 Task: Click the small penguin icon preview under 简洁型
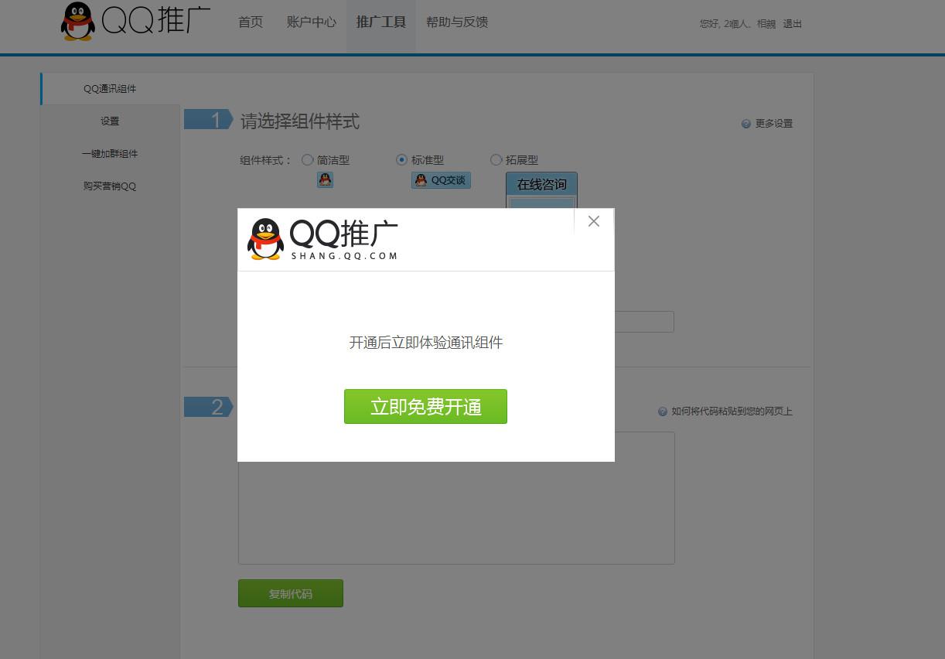tap(325, 180)
